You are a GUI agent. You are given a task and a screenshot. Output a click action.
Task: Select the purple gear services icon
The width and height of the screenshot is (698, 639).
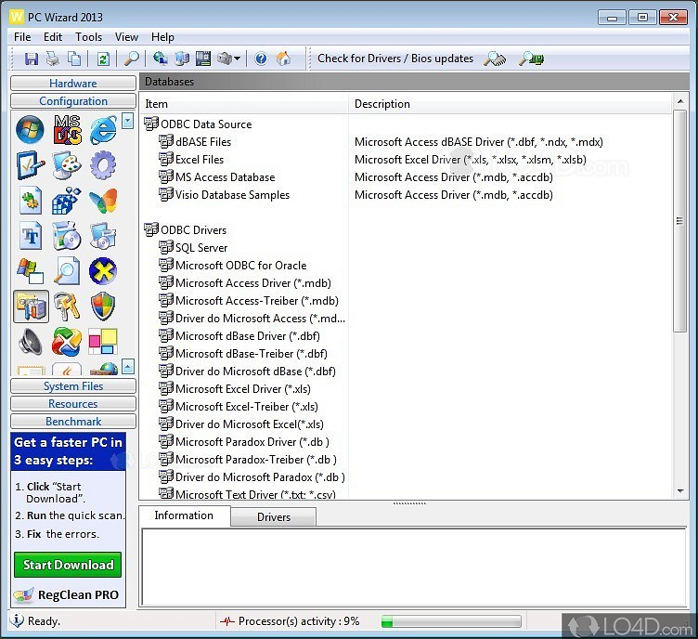click(103, 165)
